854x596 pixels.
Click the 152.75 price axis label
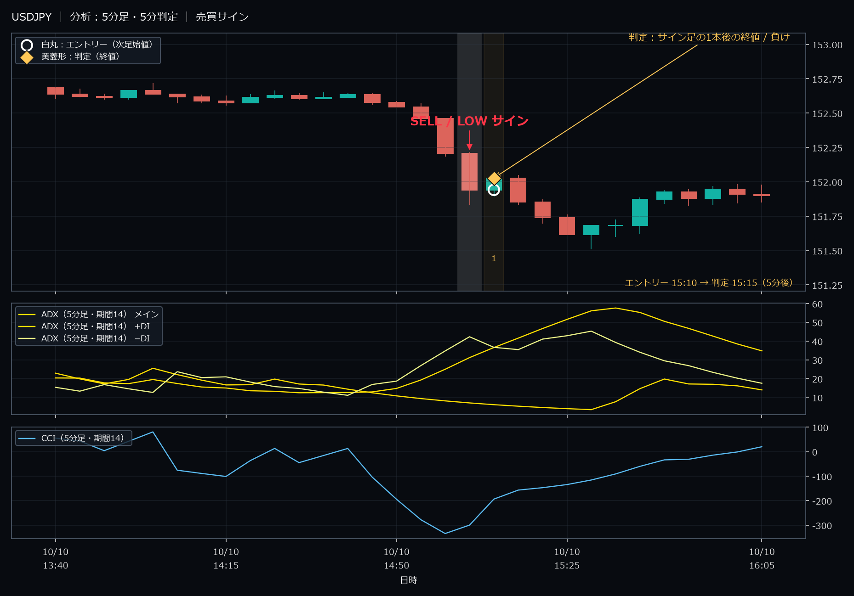point(827,79)
